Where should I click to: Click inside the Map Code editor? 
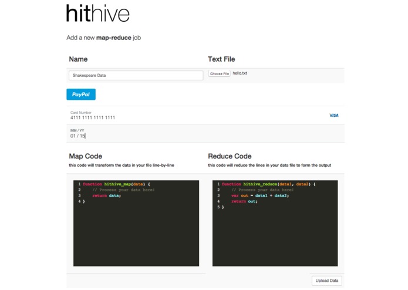coord(136,223)
